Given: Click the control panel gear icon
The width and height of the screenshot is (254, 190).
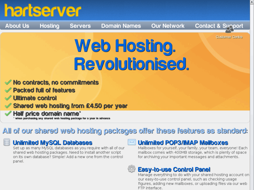Looking at the screenshot, I should [131, 169].
